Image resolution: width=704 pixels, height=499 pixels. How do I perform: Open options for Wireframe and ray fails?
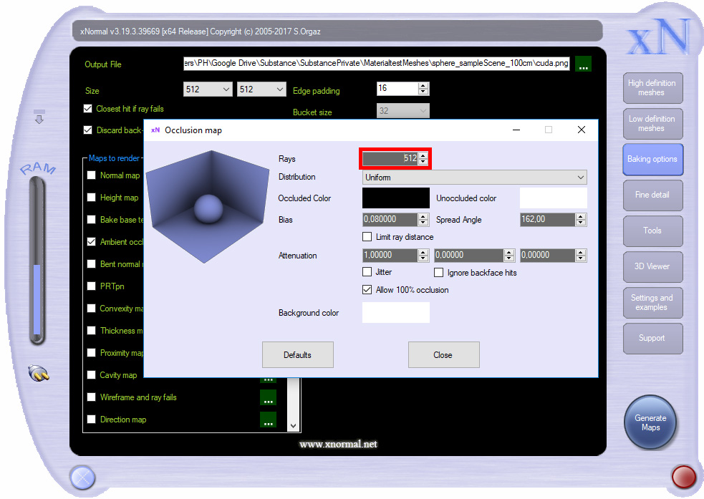[268, 397]
